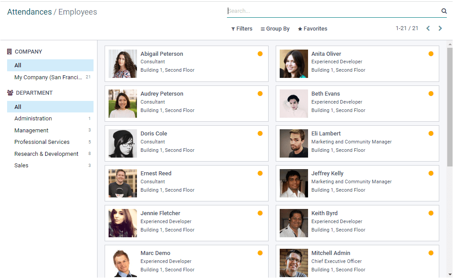Toggle the presence indicator on Eli Lambert's card
The image size is (453, 278).
pyautogui.click(x=431, y=133)
